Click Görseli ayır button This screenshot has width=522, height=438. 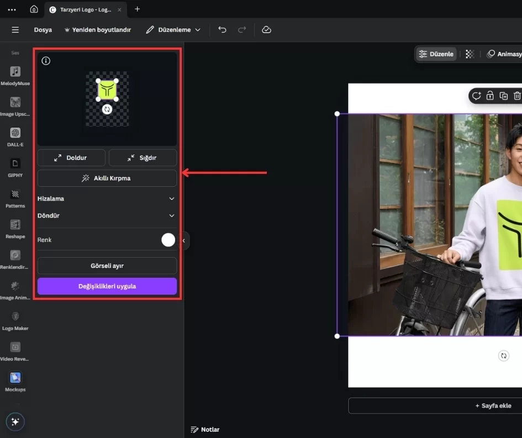(x=107, y=266)
